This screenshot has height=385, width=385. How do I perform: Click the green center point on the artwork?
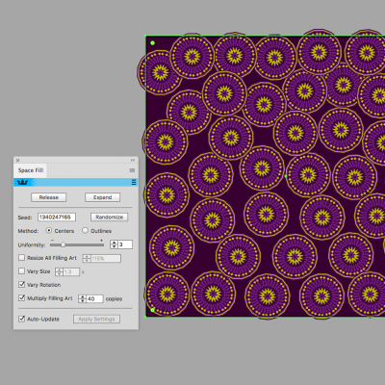286,176
